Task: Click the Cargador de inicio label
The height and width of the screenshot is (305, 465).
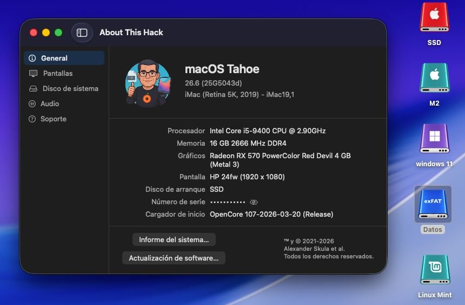Action: (175, 215)
